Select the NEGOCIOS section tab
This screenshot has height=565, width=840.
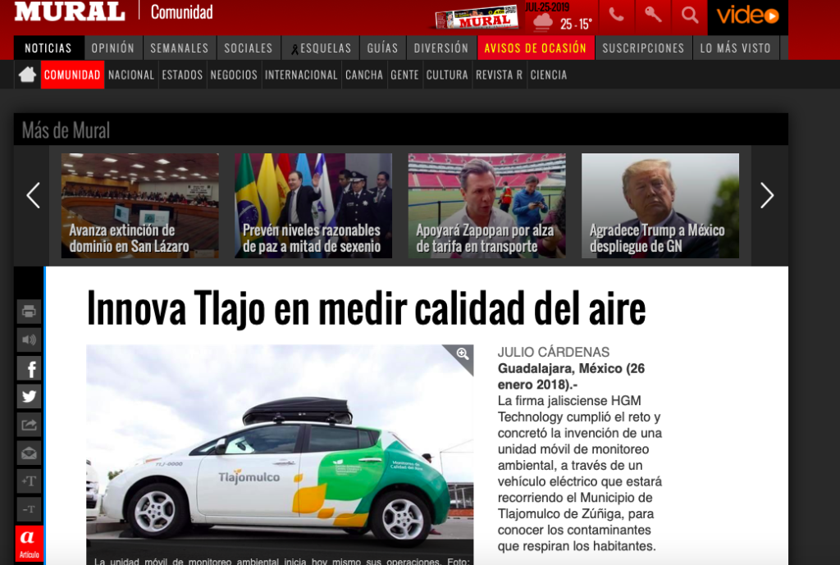[234, 75]
